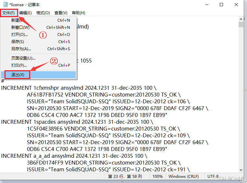Maximize the Notepad window

221,5
